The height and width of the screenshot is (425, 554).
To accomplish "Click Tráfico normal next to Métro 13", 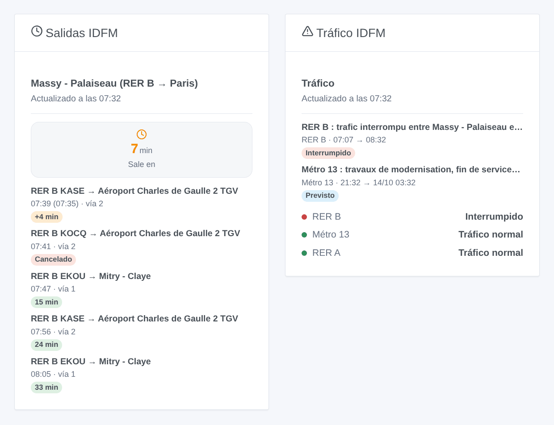I will (x=491, y=235).
